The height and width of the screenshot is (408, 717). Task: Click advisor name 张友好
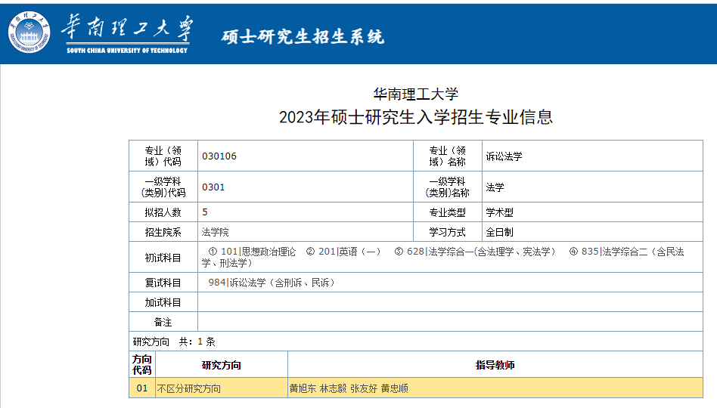point(364,389)
